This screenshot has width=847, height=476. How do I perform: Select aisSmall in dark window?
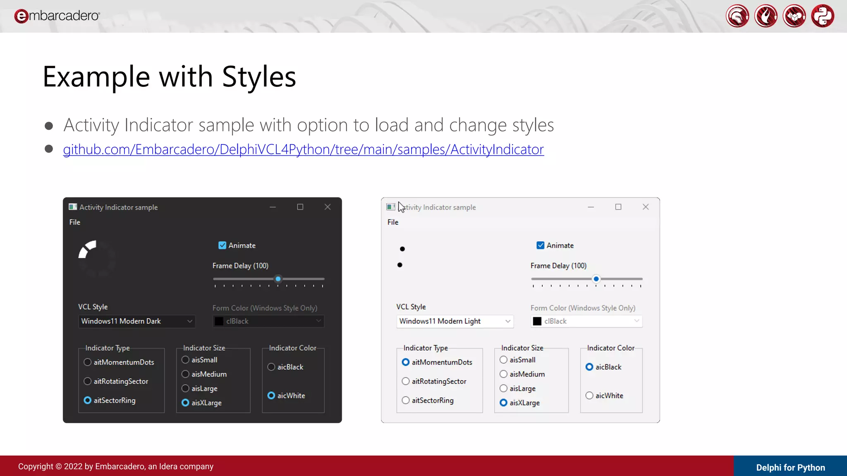tap(199, 360)
